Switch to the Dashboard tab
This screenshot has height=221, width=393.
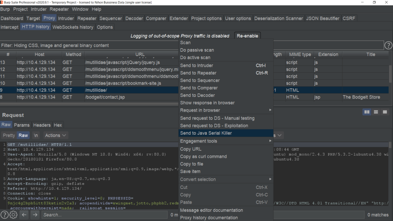[12, 18]
